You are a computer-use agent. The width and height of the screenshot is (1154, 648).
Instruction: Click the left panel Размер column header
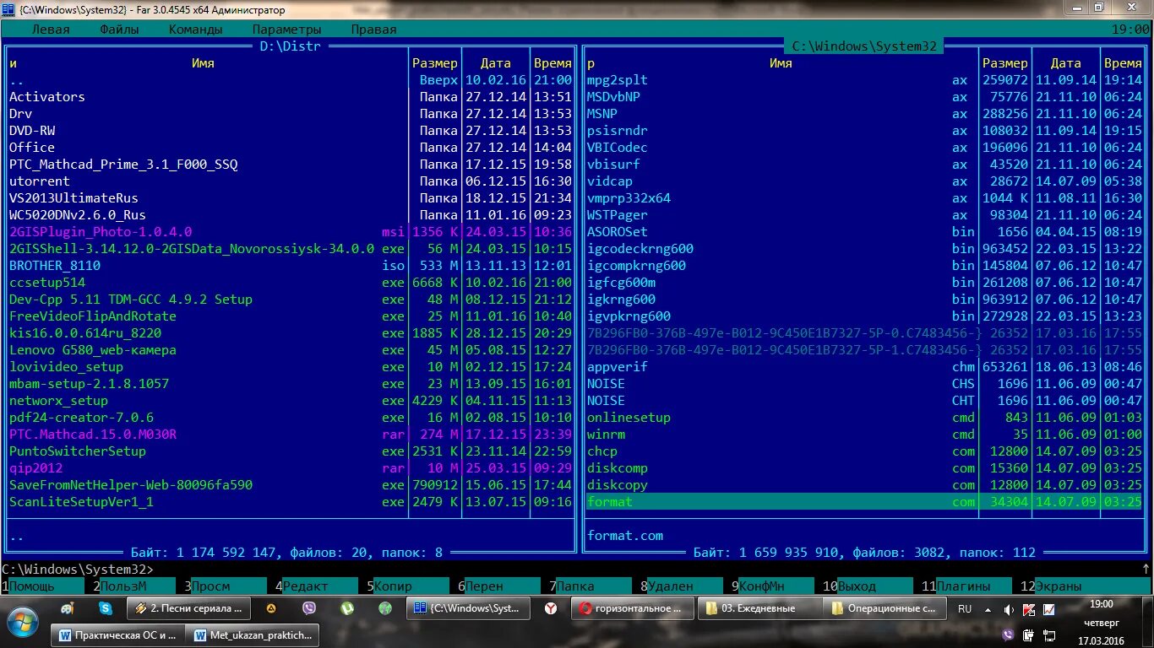coord(435,63)
